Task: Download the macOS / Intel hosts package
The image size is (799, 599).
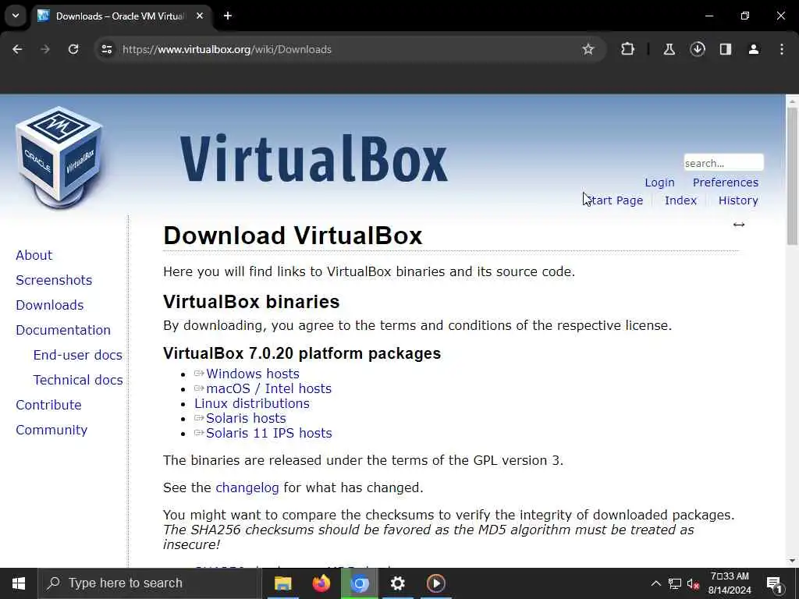Action: click(269, 388)
